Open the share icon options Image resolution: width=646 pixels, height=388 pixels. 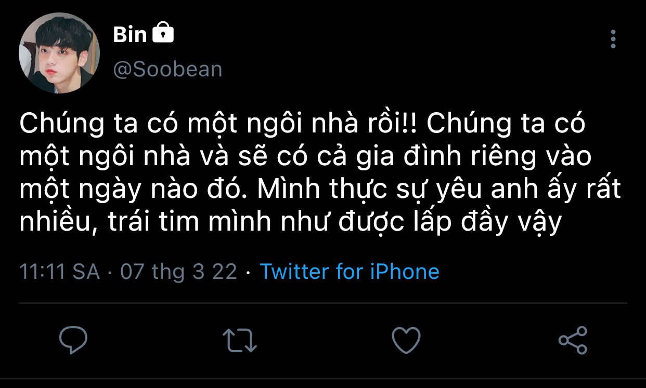[x=573, y=340]
